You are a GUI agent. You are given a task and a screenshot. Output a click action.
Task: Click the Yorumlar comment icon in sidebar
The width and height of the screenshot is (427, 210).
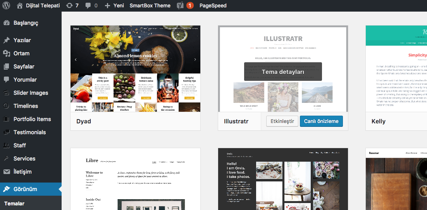pyautogui.click(x=7, y=80)
